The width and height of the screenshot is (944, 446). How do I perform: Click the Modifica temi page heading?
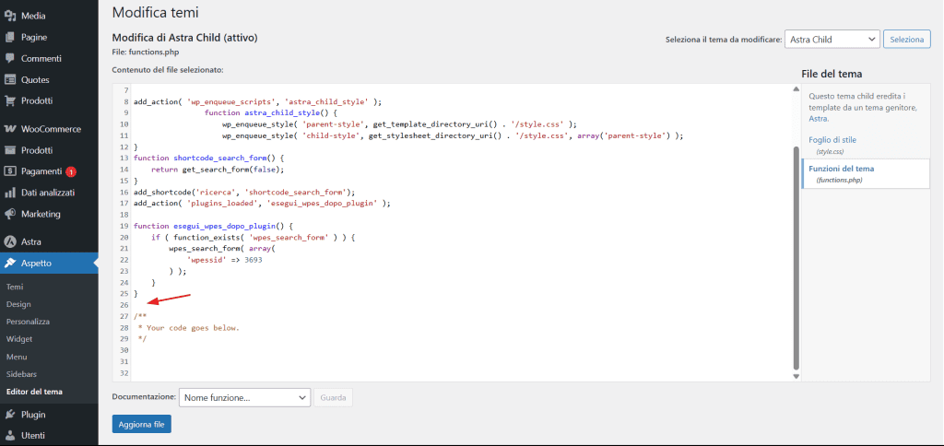[155, 12]
